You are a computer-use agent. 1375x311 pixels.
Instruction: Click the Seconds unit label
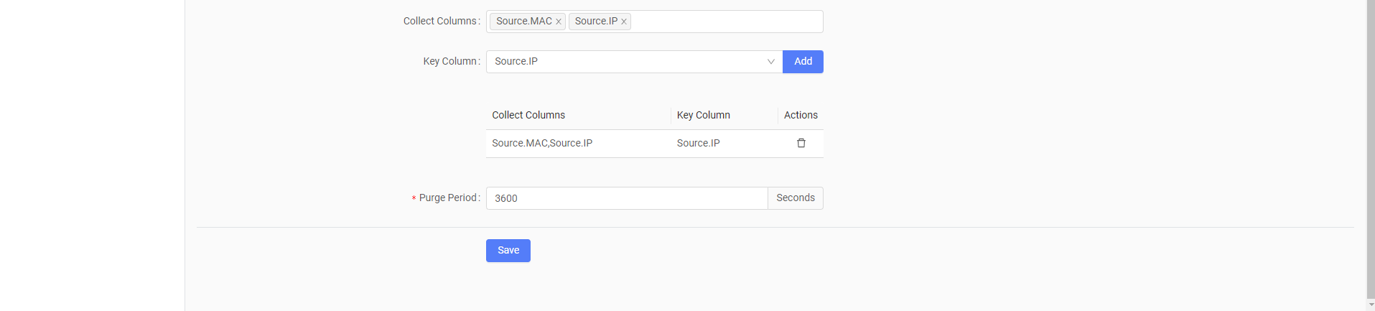[x=796, y=198]
